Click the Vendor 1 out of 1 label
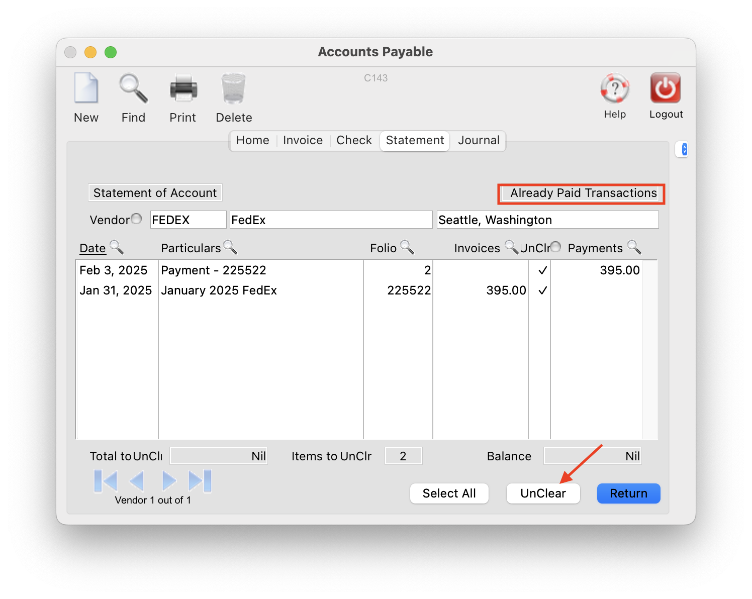The image size is (752, 599). 153,500
